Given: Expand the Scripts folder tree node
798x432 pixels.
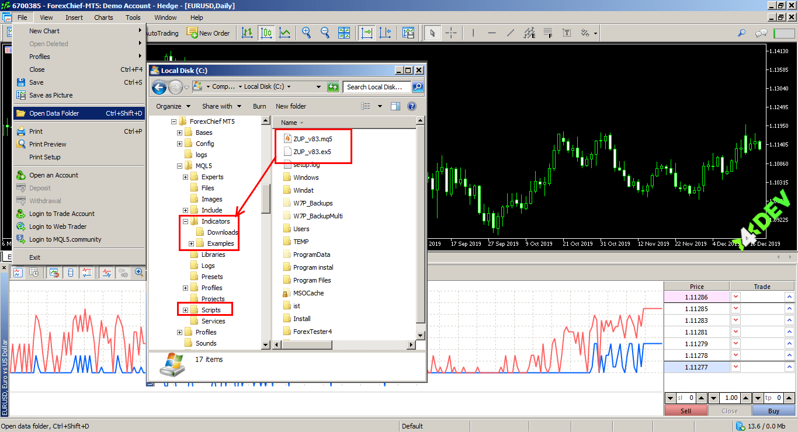Looking at the screenshot, I should click(x=186, y=310).
